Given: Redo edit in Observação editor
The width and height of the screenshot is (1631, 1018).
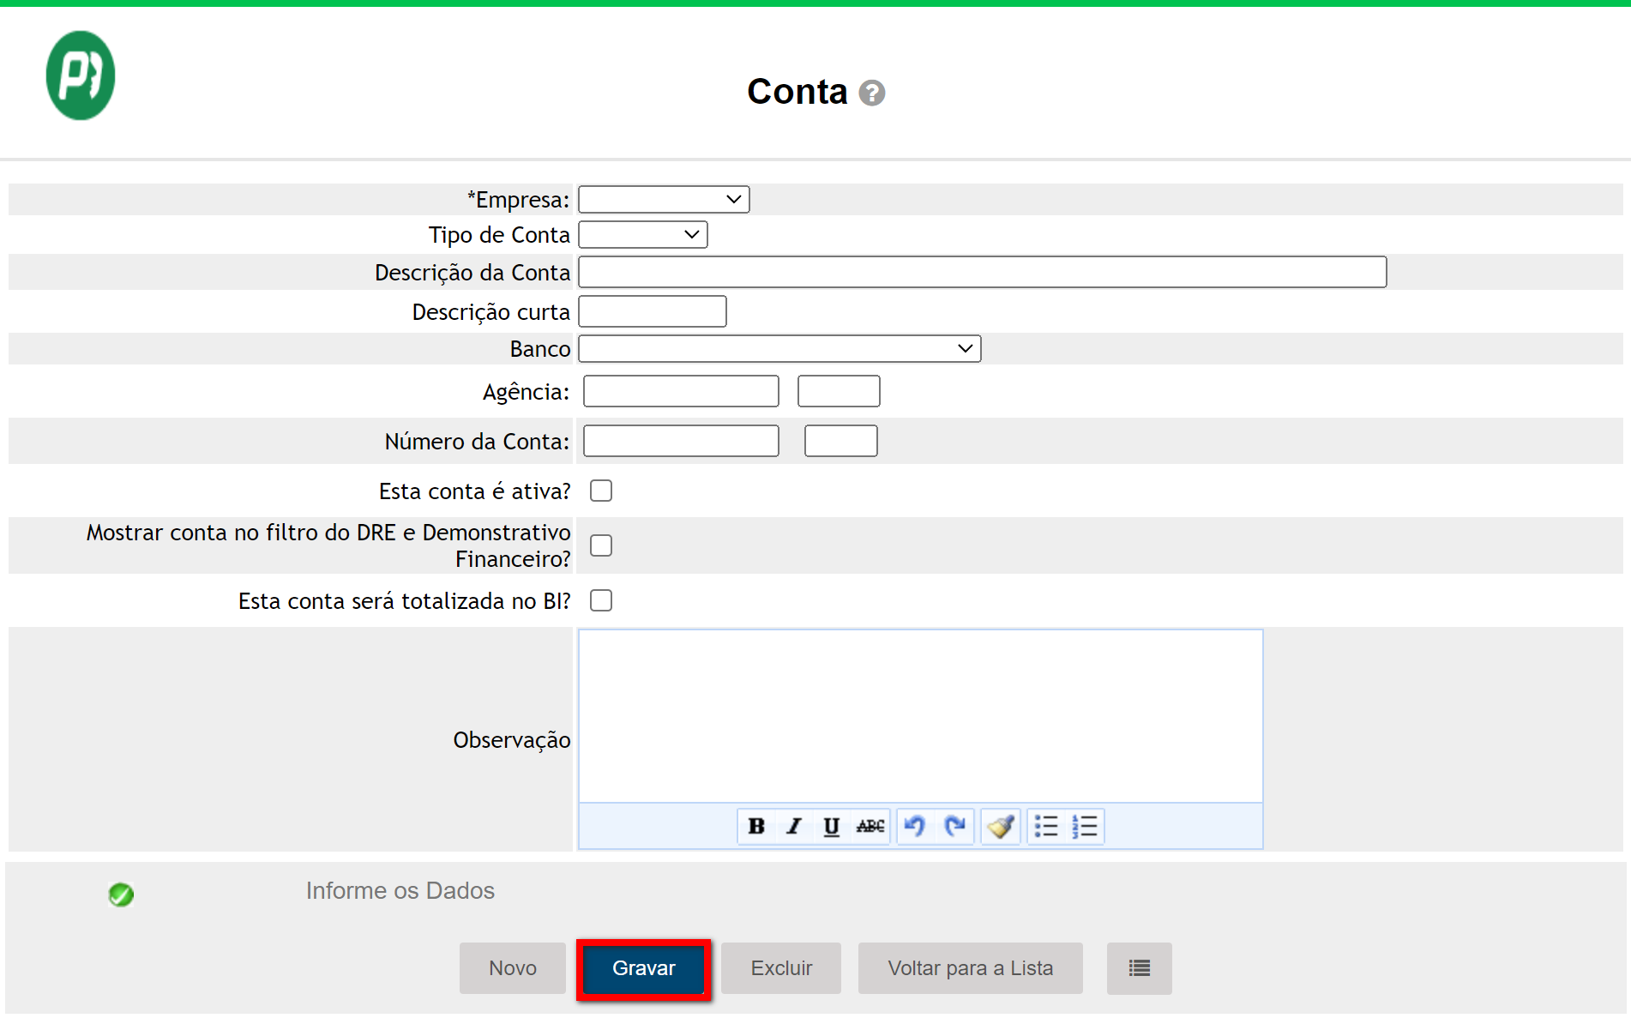Looking at the screenshot, I should click(954, 826).
